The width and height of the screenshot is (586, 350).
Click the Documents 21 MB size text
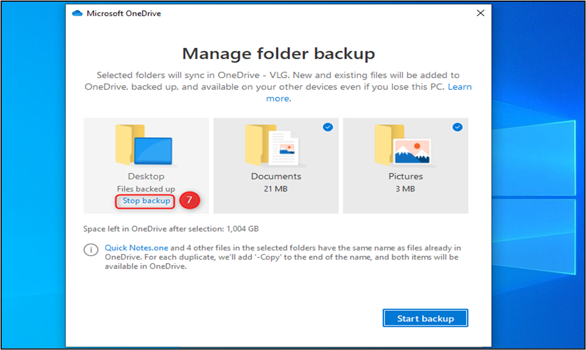tap(276, 189)
